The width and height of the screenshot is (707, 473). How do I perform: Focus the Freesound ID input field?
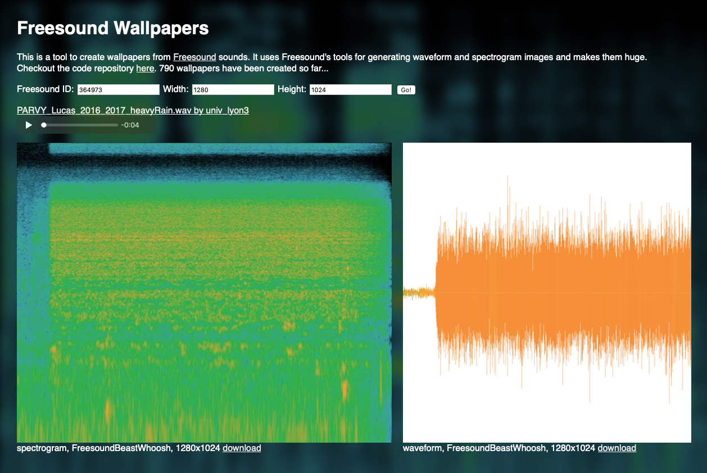tap(119, 90)
